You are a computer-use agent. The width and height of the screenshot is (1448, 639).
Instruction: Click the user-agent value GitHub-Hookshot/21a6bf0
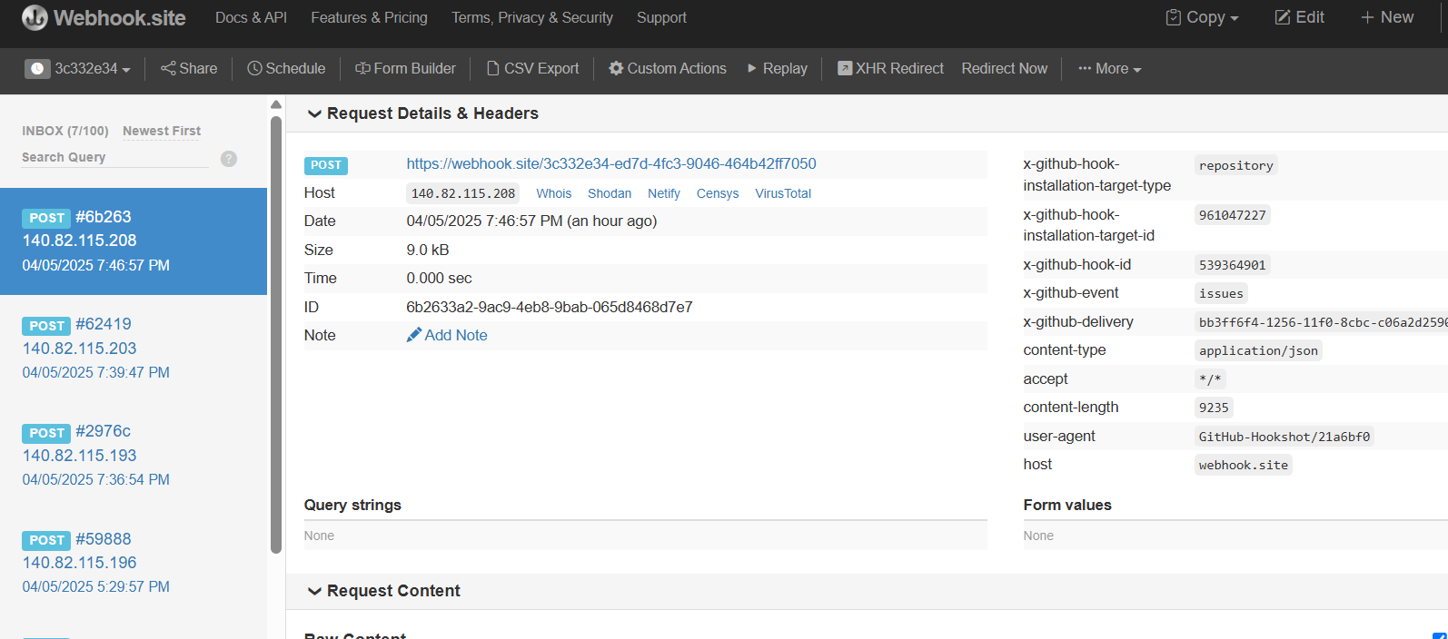[x=1284, y=437]
